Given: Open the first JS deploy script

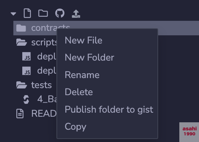Looking at the screenshot, I should (39, 57).
